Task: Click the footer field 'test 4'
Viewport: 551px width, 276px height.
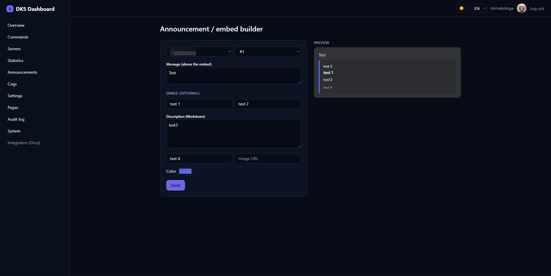Action: click(x=199, y=159)
